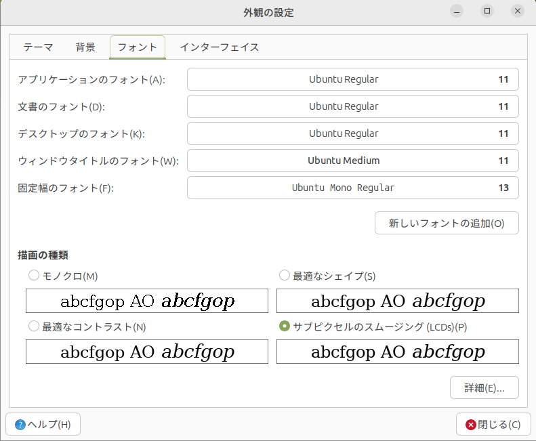Change the document font (文書のフォント) button
The height and width of the screenshot is (441, 536).
353,106
